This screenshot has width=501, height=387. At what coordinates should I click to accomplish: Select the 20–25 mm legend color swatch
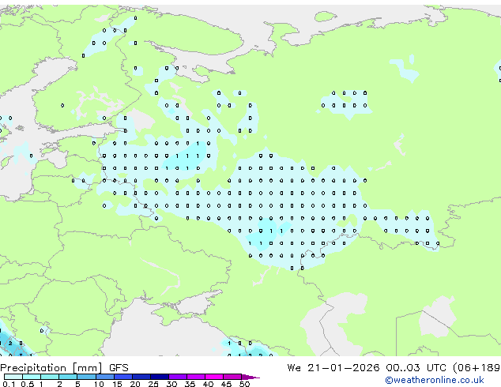click(x=141, y=377)
